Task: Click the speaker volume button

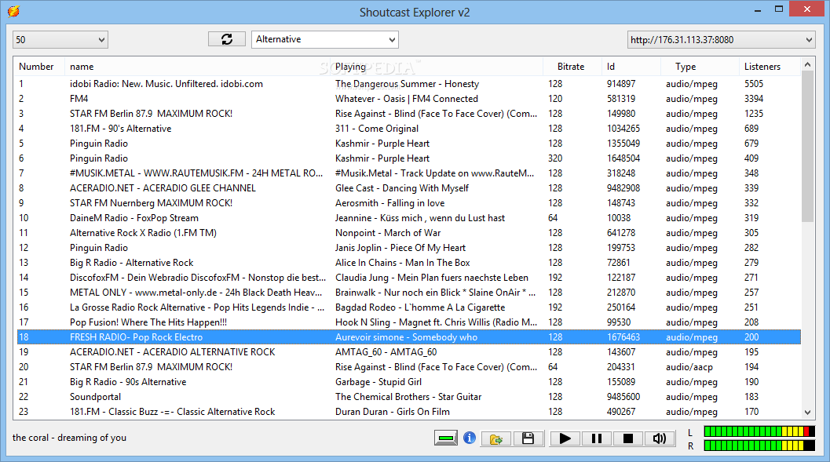Action: (x=660, y=438)
